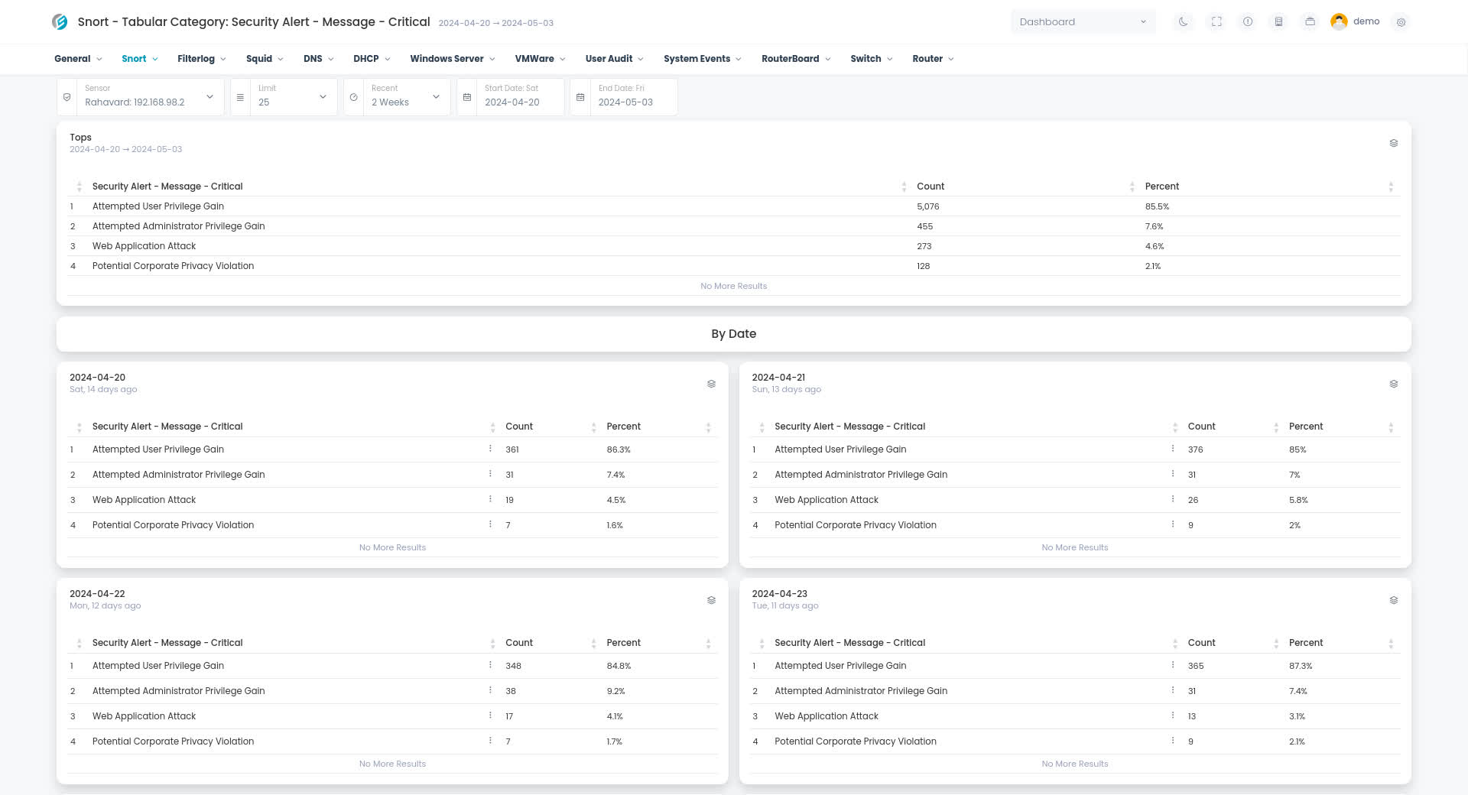Expand the User Audit menu
This screenshot has width=1468, height=795.
tap(614, 59)
